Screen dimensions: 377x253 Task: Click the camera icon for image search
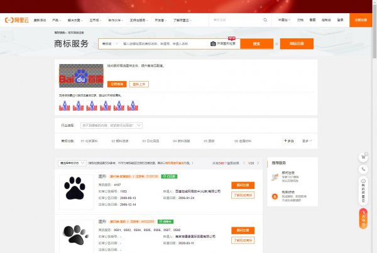tap(213, 44)
